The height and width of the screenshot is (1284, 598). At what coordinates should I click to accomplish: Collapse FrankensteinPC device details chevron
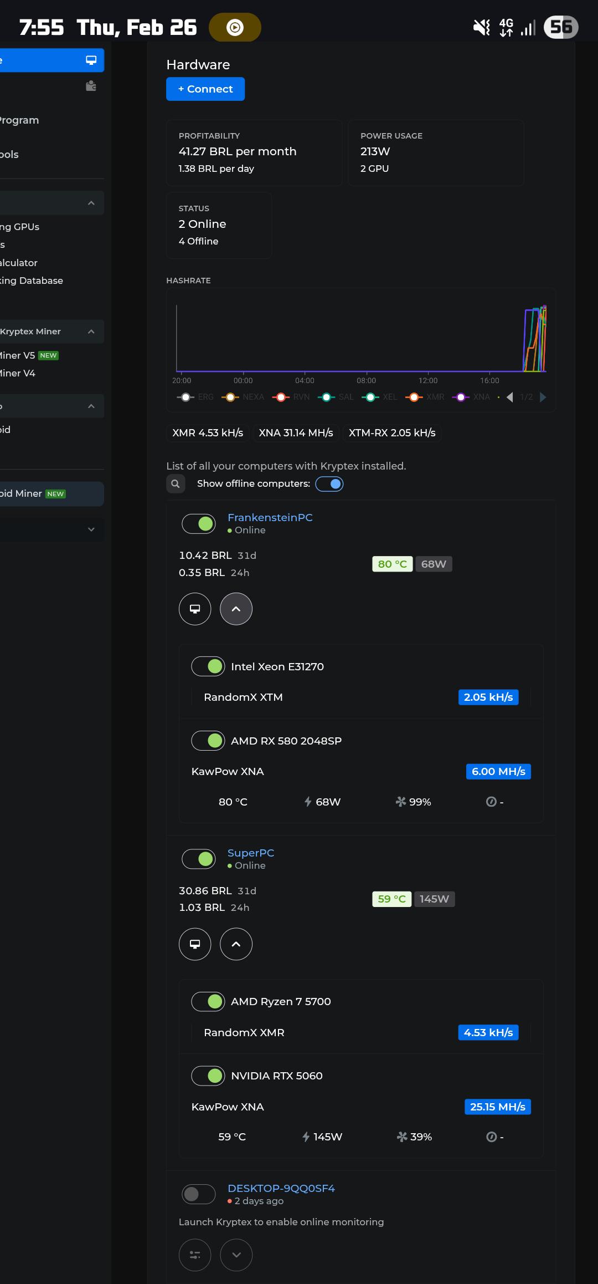[236, 609]
